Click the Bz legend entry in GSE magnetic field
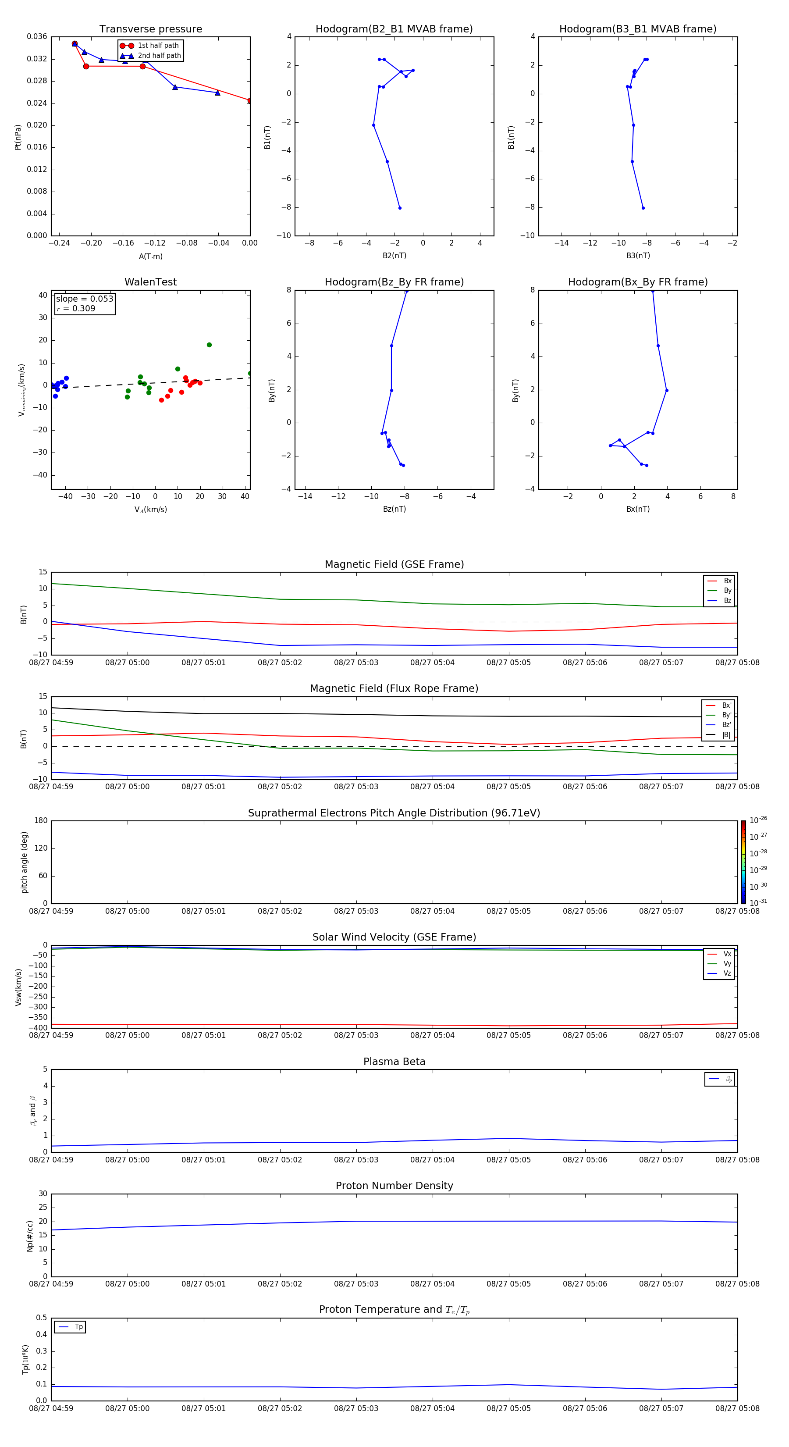 [x=719, y=601]
